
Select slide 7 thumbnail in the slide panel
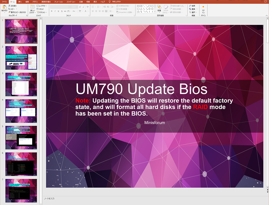click(x=21, y=190)
